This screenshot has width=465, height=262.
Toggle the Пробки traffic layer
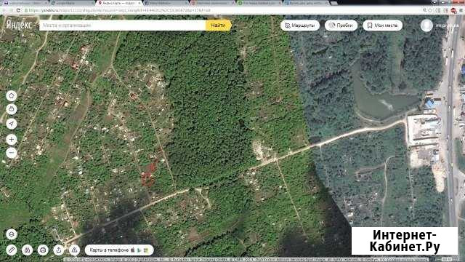click(x=341, y=25)
